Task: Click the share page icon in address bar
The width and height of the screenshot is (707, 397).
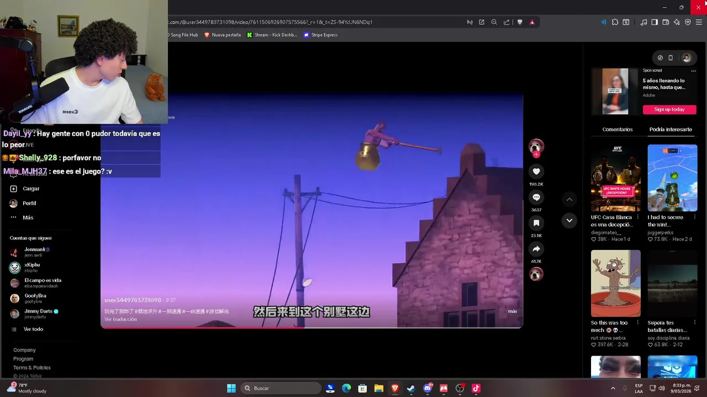Action: pos(506,22)
